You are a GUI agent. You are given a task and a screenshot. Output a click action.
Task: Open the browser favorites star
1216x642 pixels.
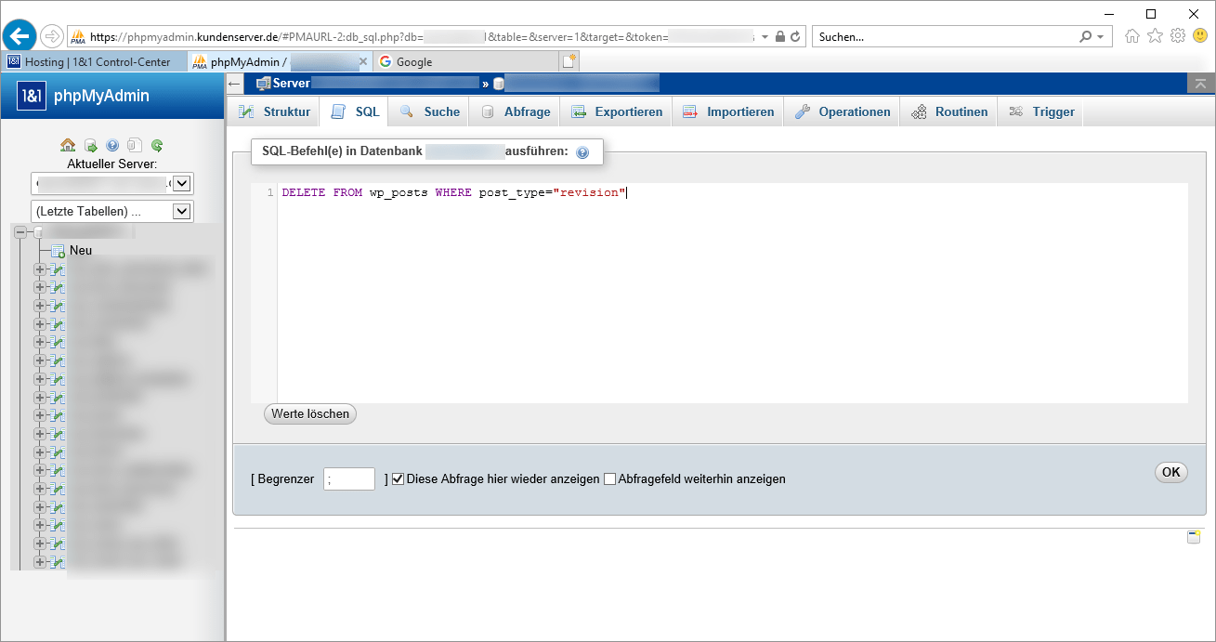pyautogui.click(x=1155, y=36)
